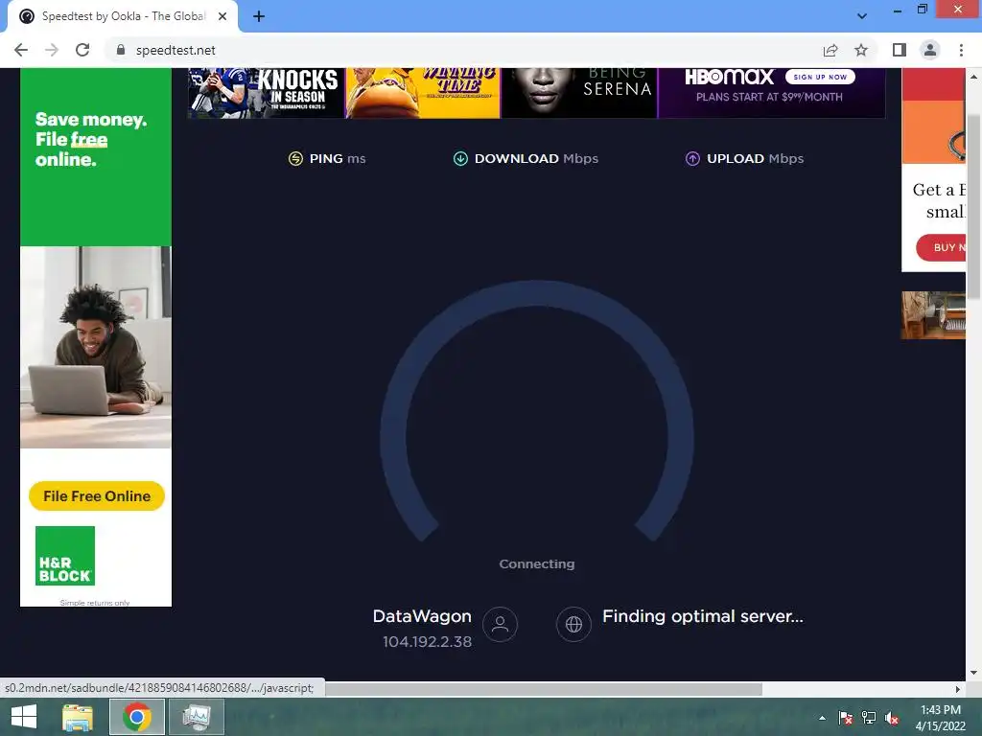
Task: Go back to the previous page
Action: pos(21,50)
